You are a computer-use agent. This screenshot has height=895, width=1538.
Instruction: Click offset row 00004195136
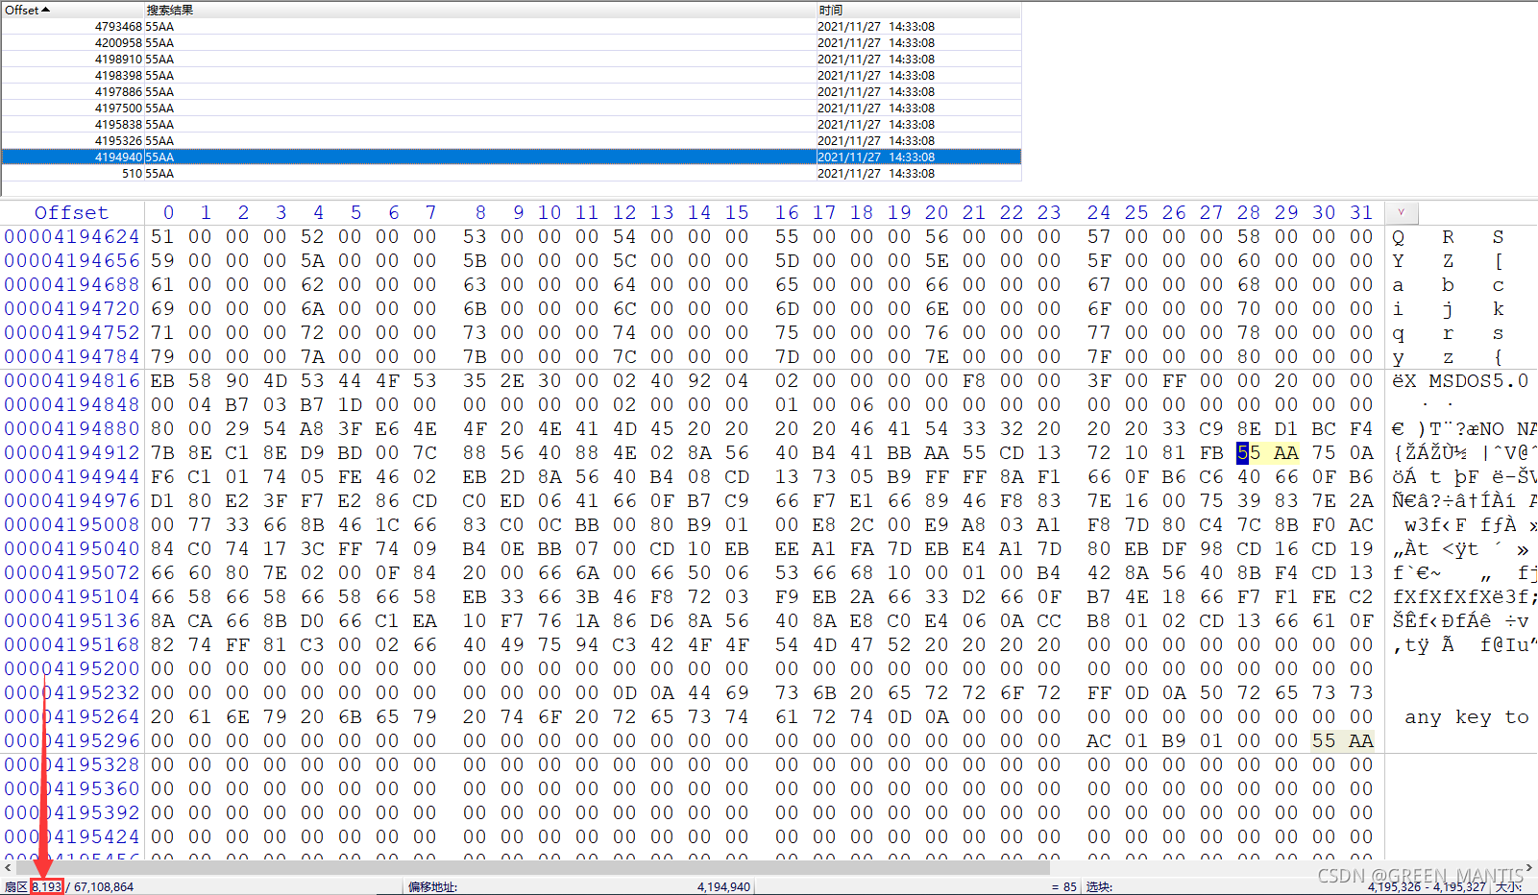pyautogui.click(x=72, y=620)
